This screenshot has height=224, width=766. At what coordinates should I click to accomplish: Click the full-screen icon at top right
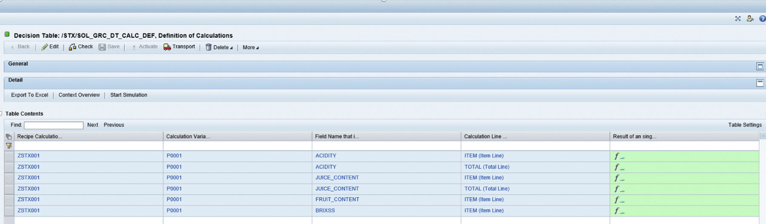[x=738, y=19]
